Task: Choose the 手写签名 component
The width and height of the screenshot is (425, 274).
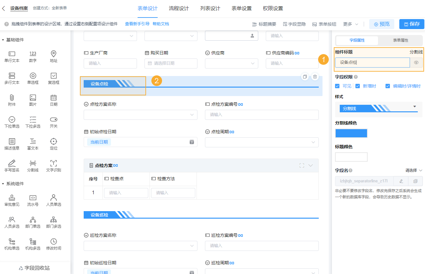Action: (12, 165)
